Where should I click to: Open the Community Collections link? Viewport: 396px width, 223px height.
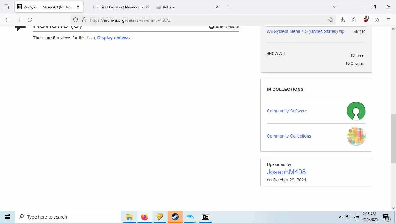tap(289, 136)
